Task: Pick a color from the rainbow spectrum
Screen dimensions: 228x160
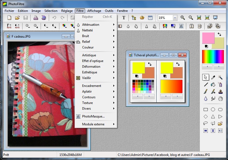Action: click(213, 57)
